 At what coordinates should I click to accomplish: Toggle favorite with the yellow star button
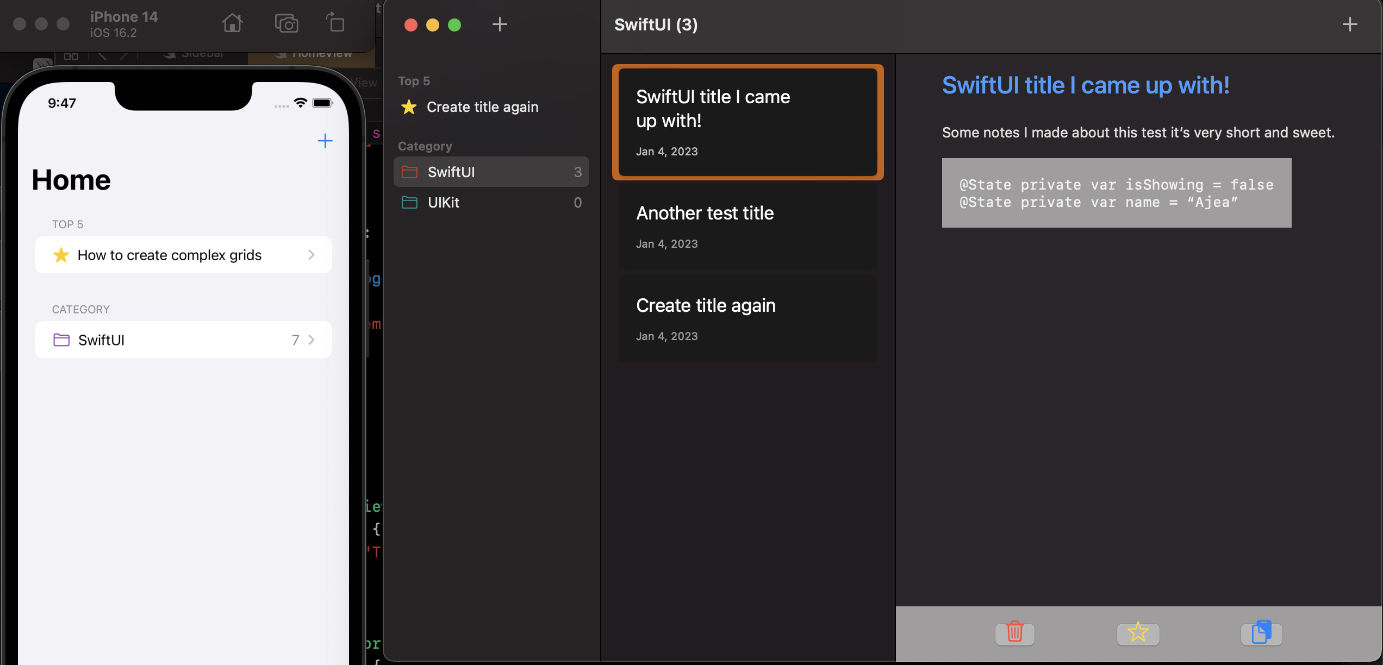point(1138,633)
